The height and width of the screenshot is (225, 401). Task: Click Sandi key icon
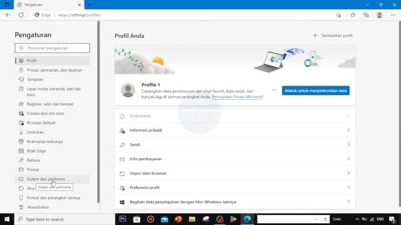click(x=122, y=145)
